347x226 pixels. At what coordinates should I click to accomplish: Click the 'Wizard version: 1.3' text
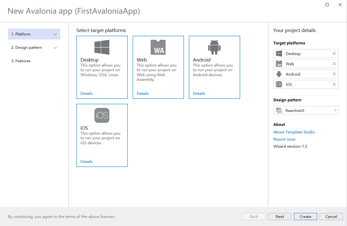pyautogui.click(x=290, y=146)
